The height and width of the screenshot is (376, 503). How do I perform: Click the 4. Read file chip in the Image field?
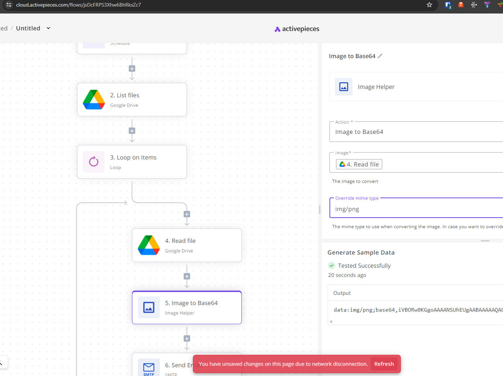[359, 164]
